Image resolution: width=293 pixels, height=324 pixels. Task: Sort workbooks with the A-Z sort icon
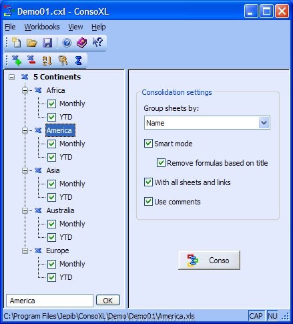tap(47, 60)
